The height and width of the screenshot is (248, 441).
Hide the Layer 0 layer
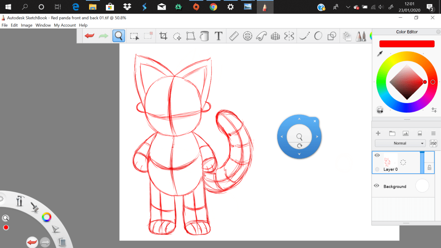click(x=377, y=155)
